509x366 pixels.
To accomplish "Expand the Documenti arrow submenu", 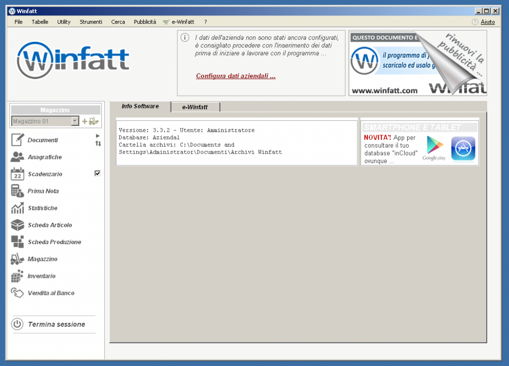I will point(98,136).
